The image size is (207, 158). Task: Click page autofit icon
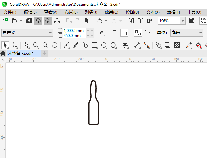point(102,33)
